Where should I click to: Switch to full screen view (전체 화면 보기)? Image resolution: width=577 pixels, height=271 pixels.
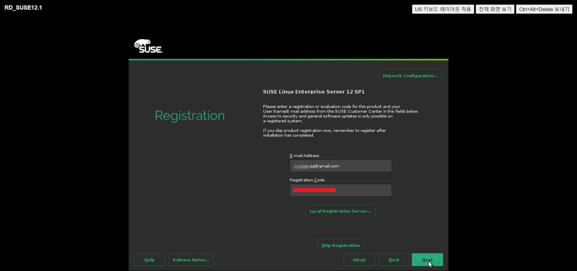coord(495,9)
